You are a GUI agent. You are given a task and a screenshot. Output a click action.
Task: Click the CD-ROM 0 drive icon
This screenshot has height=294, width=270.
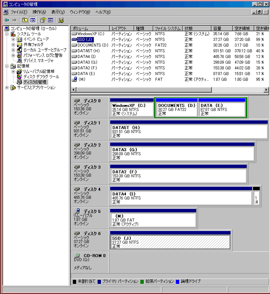click(77, 255)
